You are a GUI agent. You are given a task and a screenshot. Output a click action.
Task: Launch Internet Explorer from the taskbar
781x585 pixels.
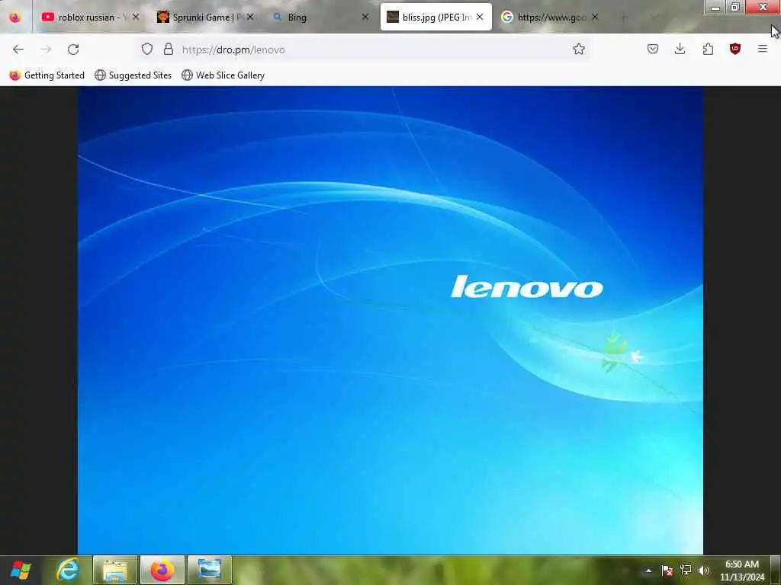[68, 570]
